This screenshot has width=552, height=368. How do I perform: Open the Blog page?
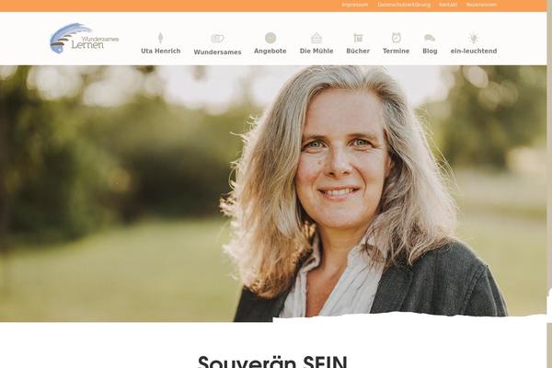coord(430,52)
